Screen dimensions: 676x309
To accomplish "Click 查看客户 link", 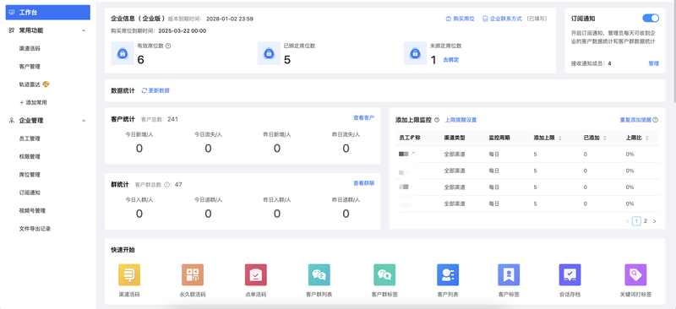I will click(x=364, y=117).
